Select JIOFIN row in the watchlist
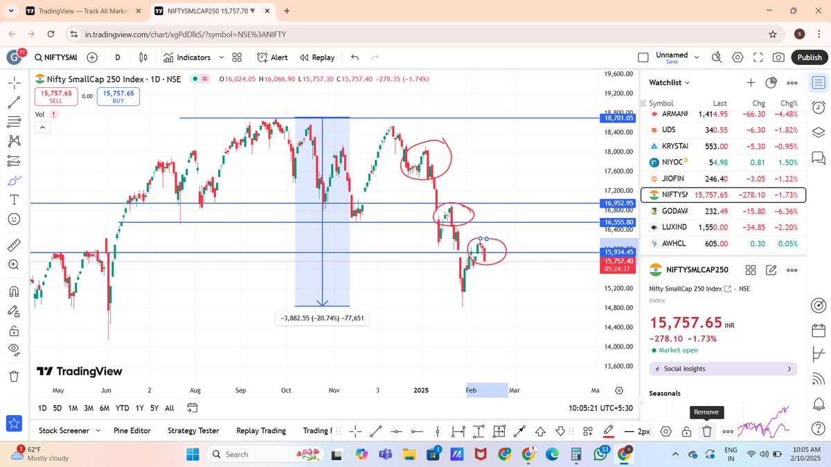The width and height of the screenshot is (831, 467). (724, 178)
